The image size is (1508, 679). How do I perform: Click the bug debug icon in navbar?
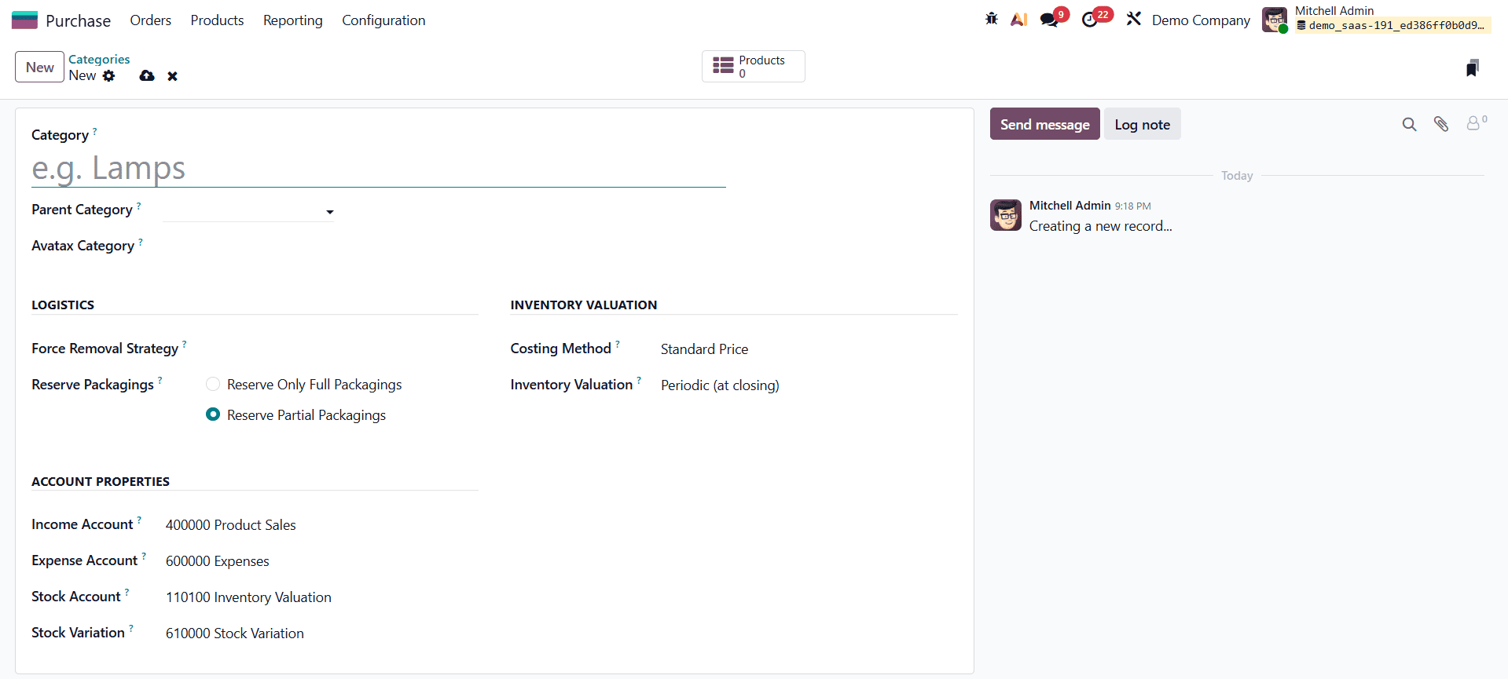(x=991, y=19)
